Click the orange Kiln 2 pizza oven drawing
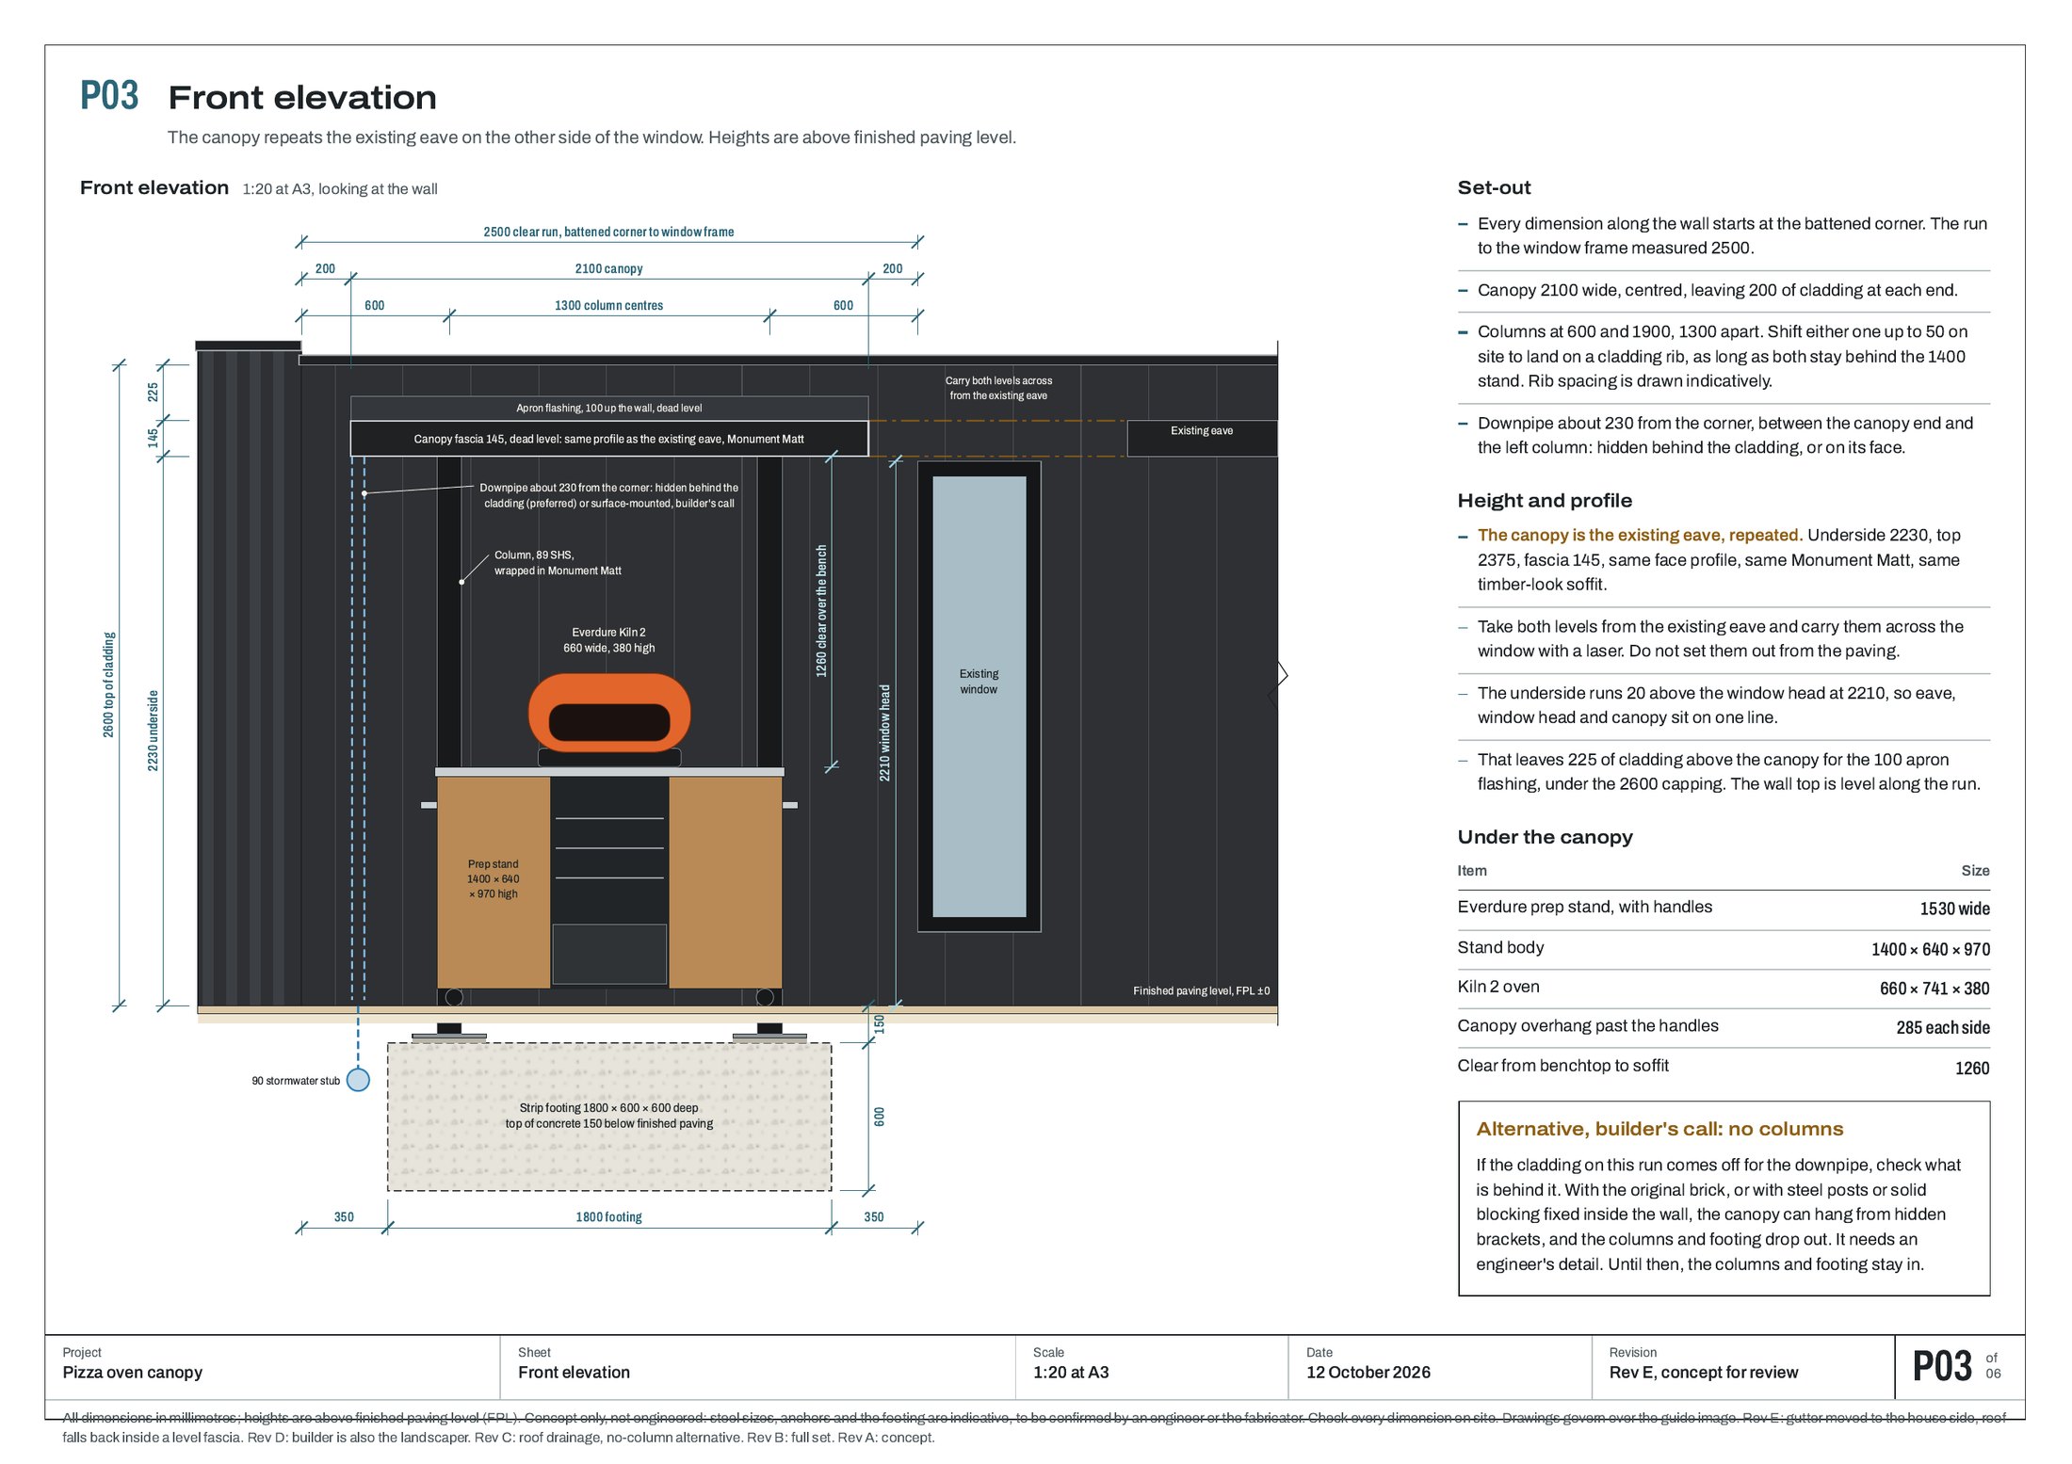 [x=609, y=714]
